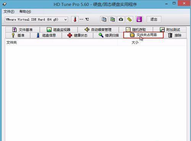Switch to the 擦除 tab

tap(175, 35)
